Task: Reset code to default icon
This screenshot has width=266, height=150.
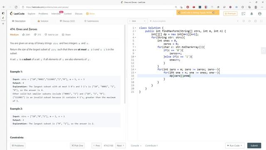Action: 249,21
